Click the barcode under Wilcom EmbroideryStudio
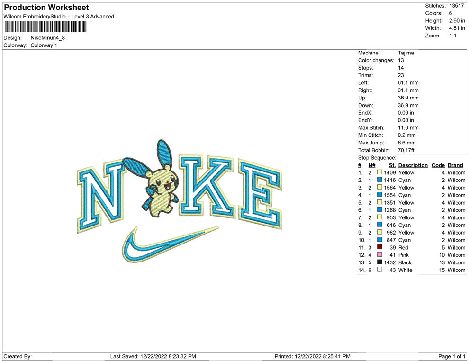 click(45, 27)
